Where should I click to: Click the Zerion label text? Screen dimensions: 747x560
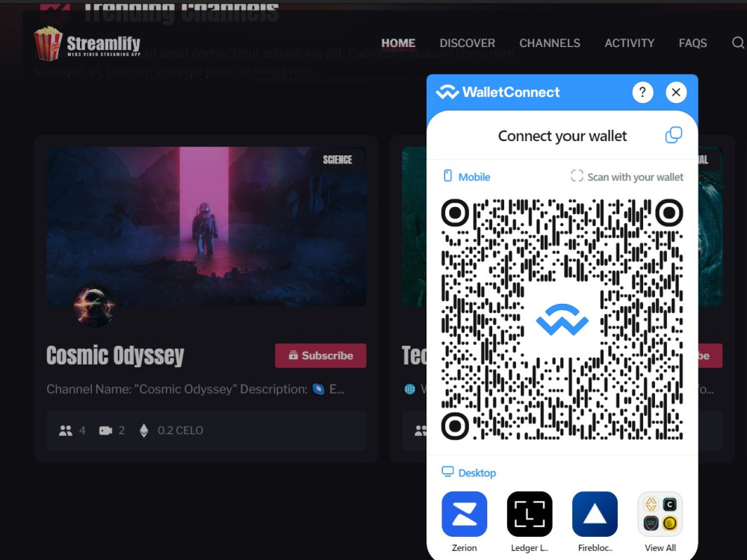[x=464, y=547]
